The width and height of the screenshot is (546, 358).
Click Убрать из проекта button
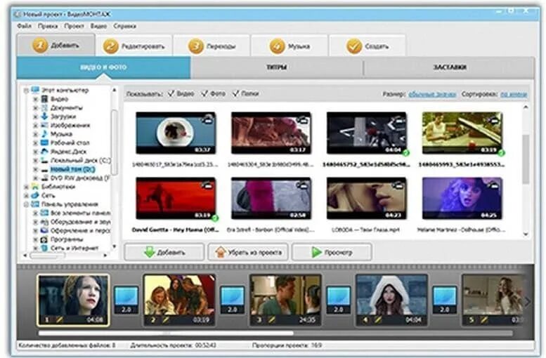(x=248, y=252)
